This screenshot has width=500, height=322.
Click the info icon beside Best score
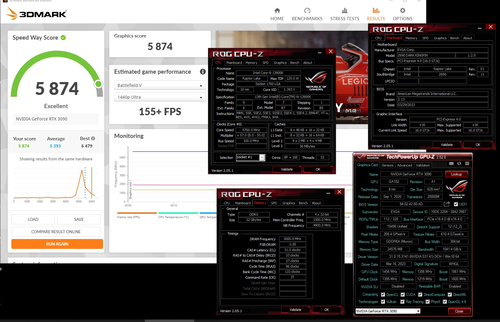coord(93,138)
